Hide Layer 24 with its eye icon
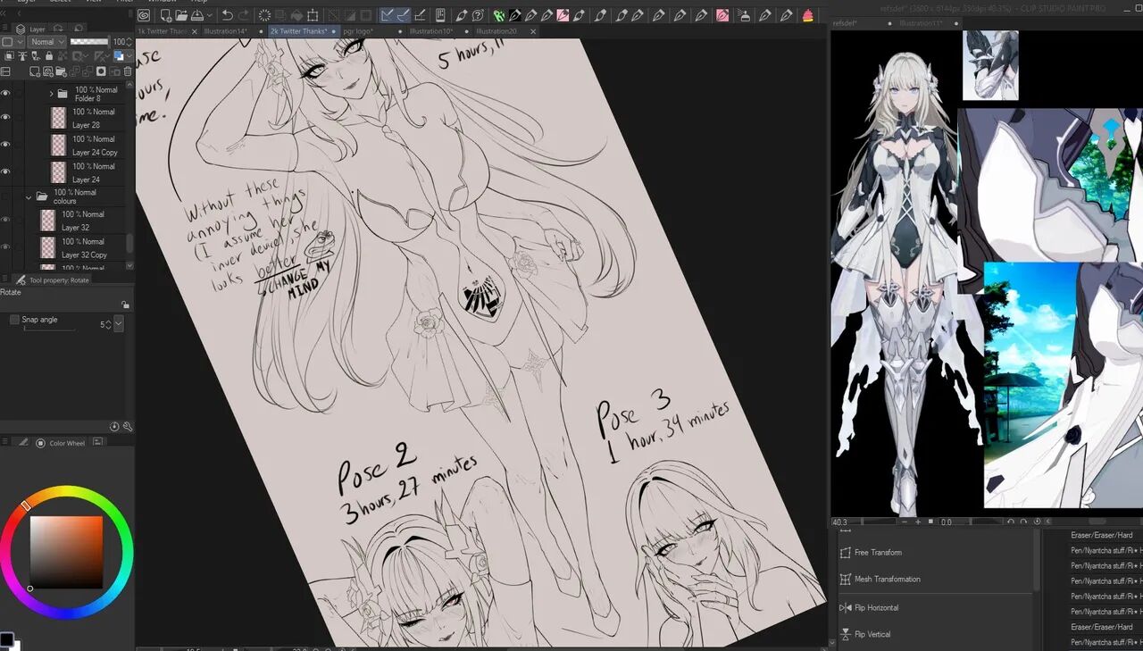 click(x=5, y=171)
